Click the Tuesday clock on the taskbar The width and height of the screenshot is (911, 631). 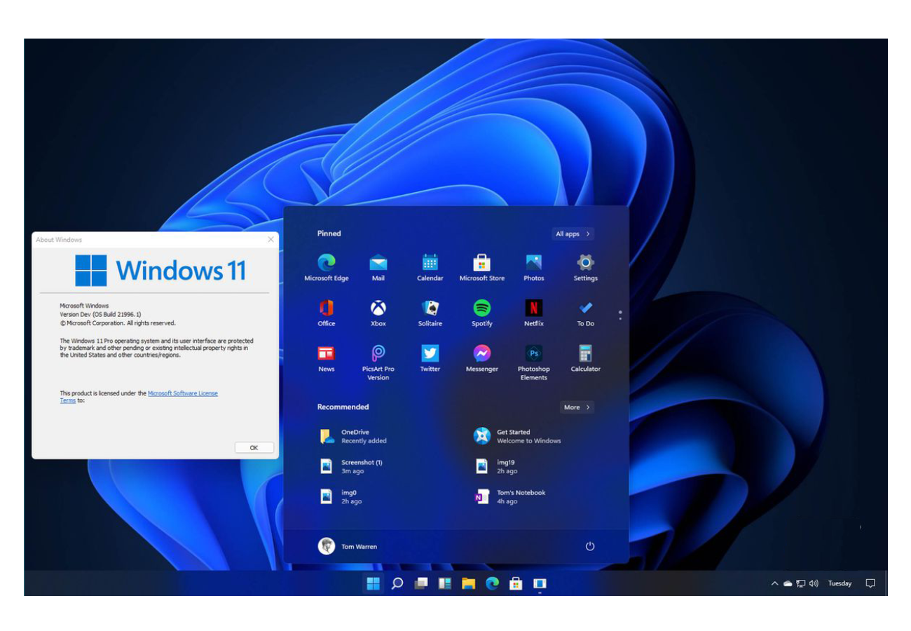[x=840, y=583]
